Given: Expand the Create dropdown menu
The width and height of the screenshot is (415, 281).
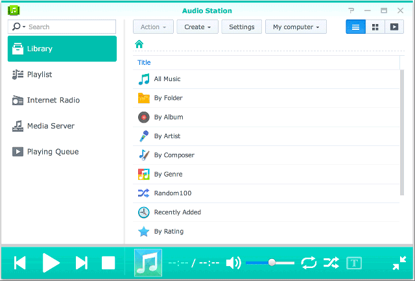Looking at the screenshot, I should point(197,27).
